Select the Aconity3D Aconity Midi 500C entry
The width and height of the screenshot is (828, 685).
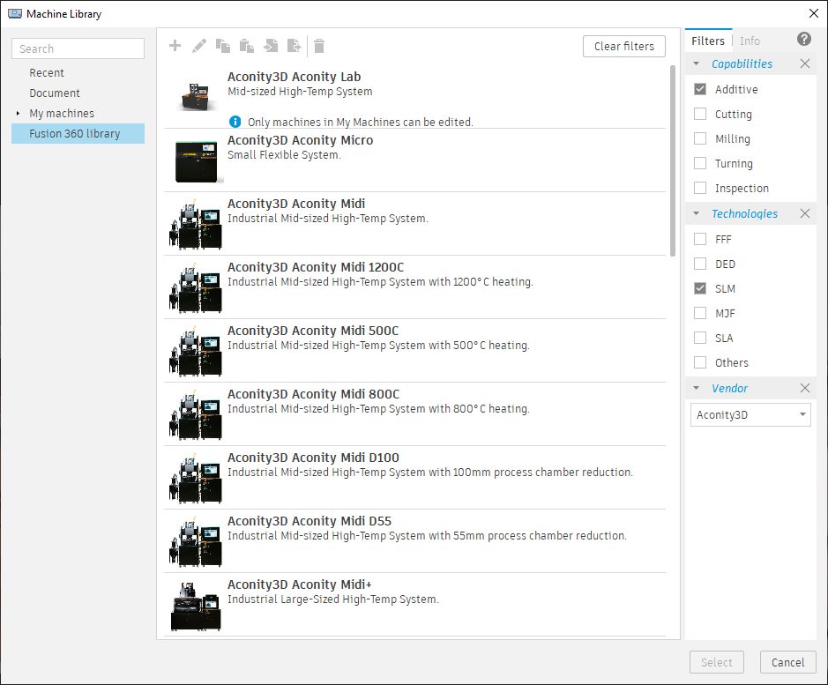click(414, 350)
